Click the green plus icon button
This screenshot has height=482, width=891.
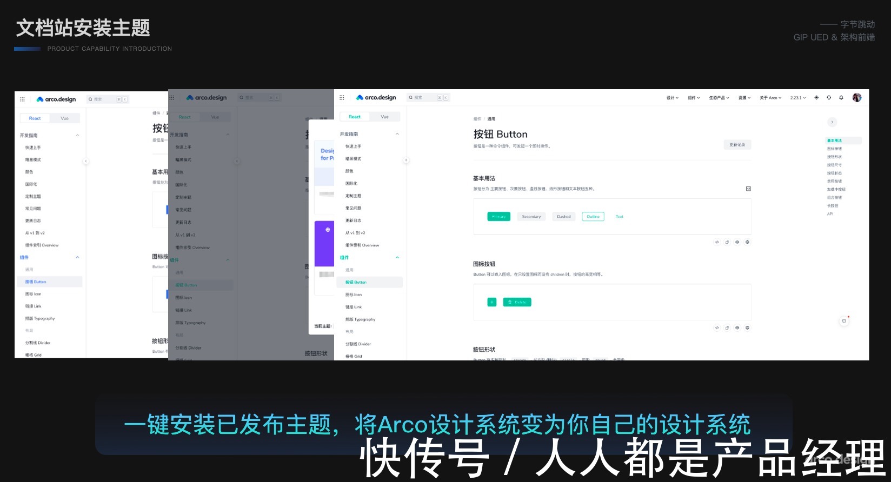point(492,302)
